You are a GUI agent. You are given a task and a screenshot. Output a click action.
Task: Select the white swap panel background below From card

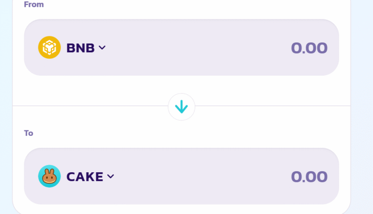coord(99,90)
